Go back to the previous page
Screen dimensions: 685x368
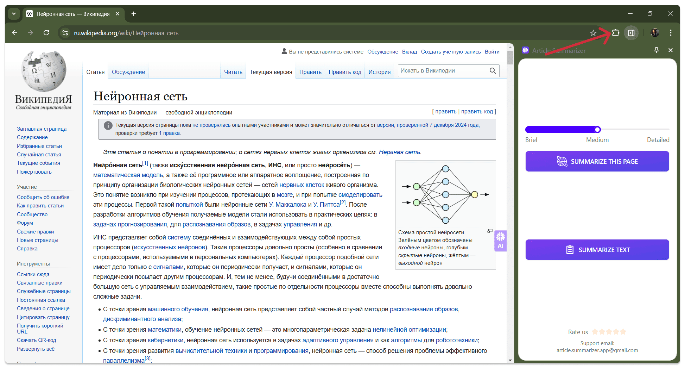click(x=15, y=33)
